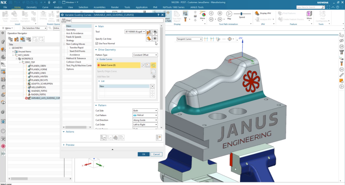Open the Cut Pattern Helical dropdown

click(145, 115)
